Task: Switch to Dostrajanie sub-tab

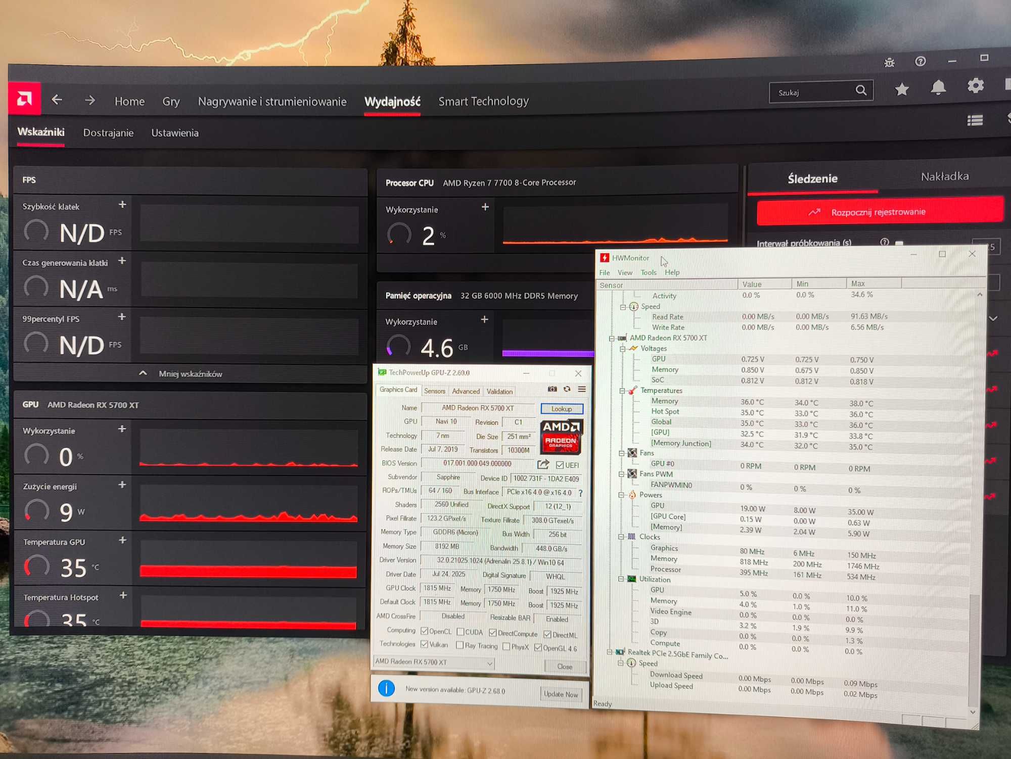Action: pos(108,133)
